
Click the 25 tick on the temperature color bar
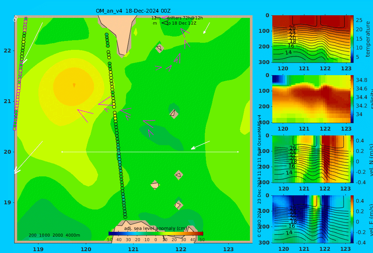pyautogui.click(x=359, y=20)
